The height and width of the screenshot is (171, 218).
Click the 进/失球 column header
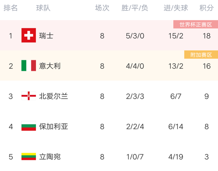176,8
